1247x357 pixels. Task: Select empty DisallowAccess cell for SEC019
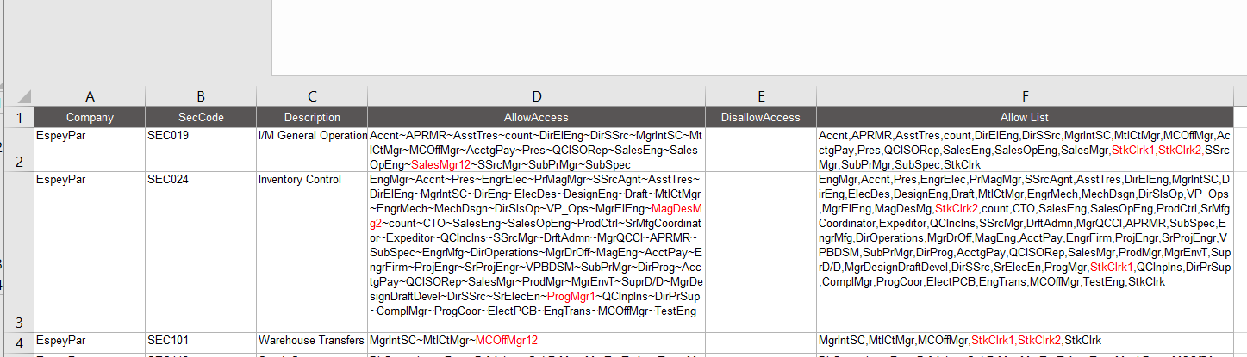tap(761, 149)
